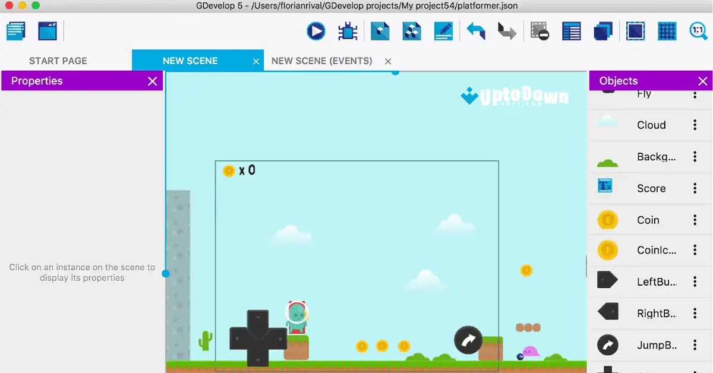Toggle the grid display
Image resolution: width=713 pixels, height=373 pixels.
(x=667, y=31)
